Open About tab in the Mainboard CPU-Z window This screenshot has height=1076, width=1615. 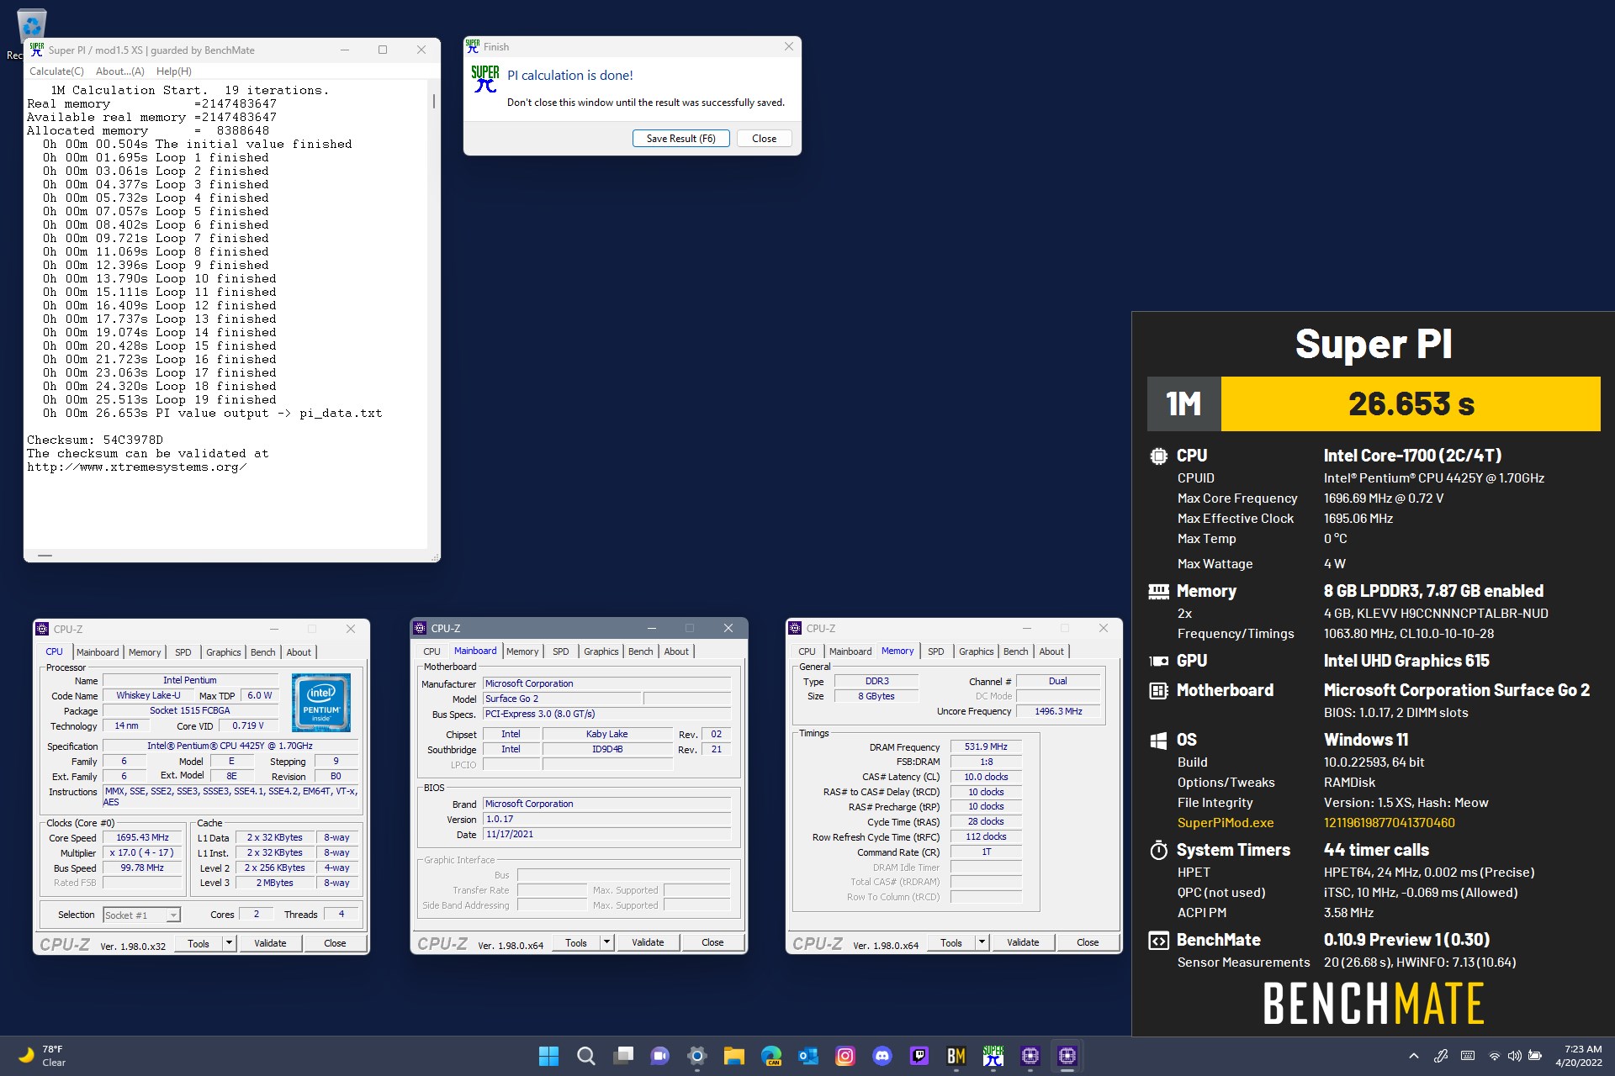coord(676,651)
